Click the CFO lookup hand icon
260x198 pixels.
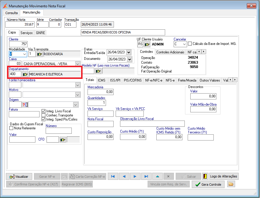[x=63, y=140]
